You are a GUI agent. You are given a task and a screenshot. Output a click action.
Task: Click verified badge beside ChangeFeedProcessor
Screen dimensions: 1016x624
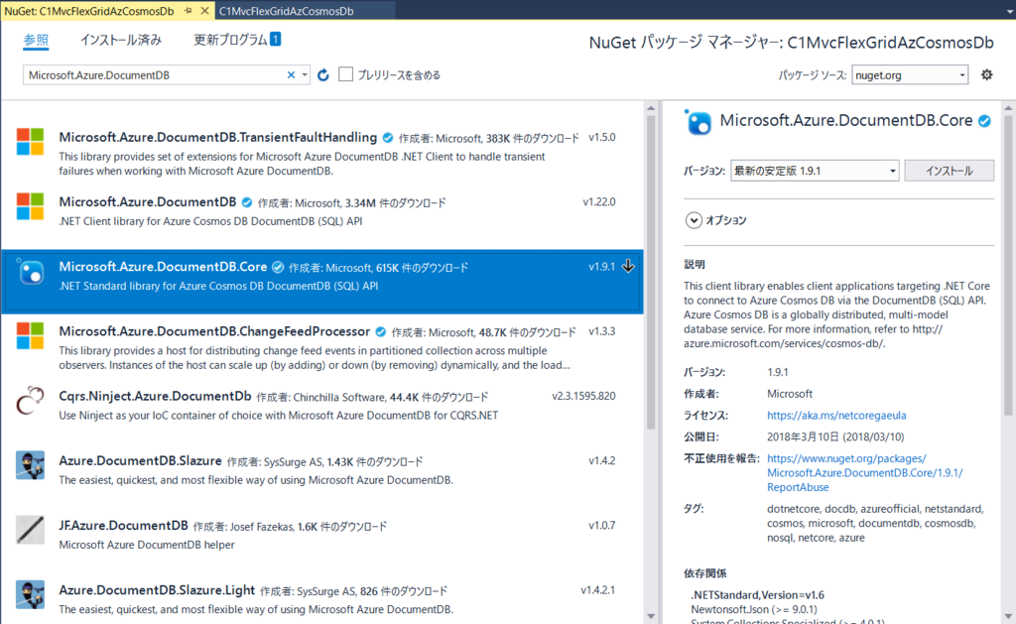380,331
